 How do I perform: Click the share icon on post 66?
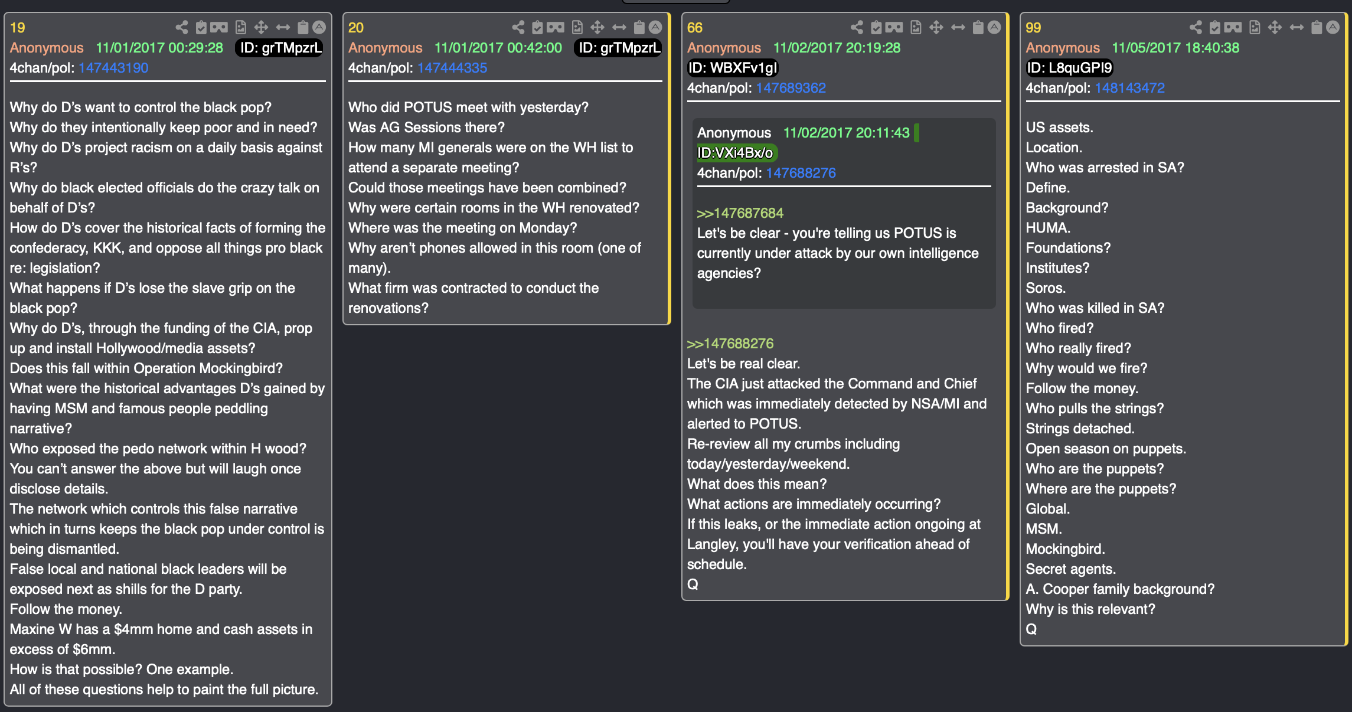857,27
